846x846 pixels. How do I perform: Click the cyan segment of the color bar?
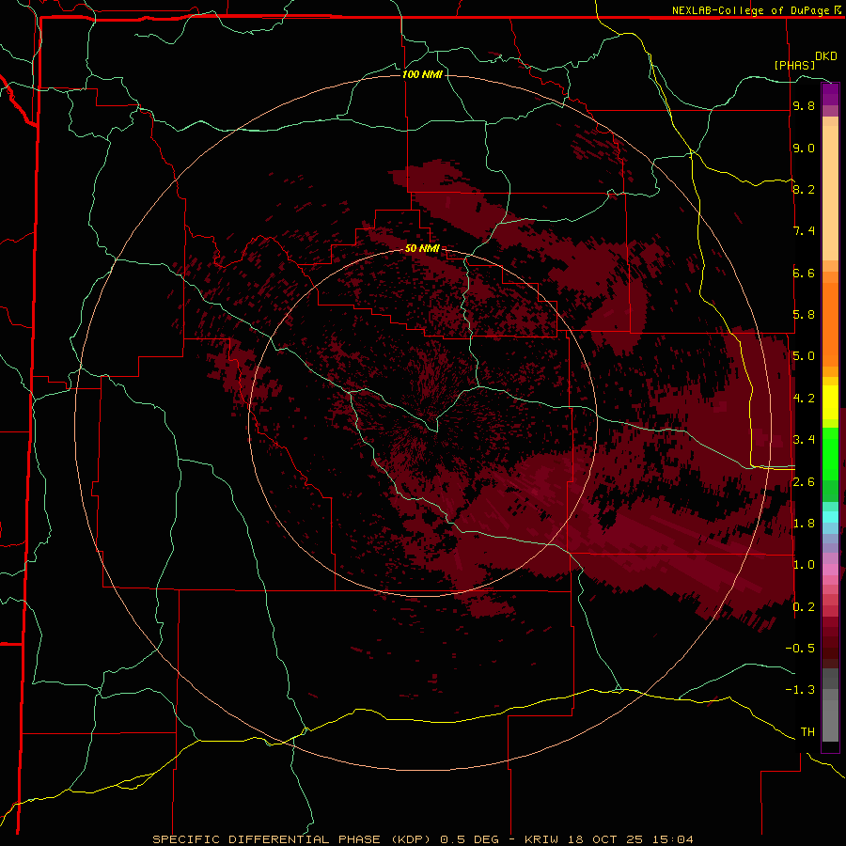click(830, 517)
